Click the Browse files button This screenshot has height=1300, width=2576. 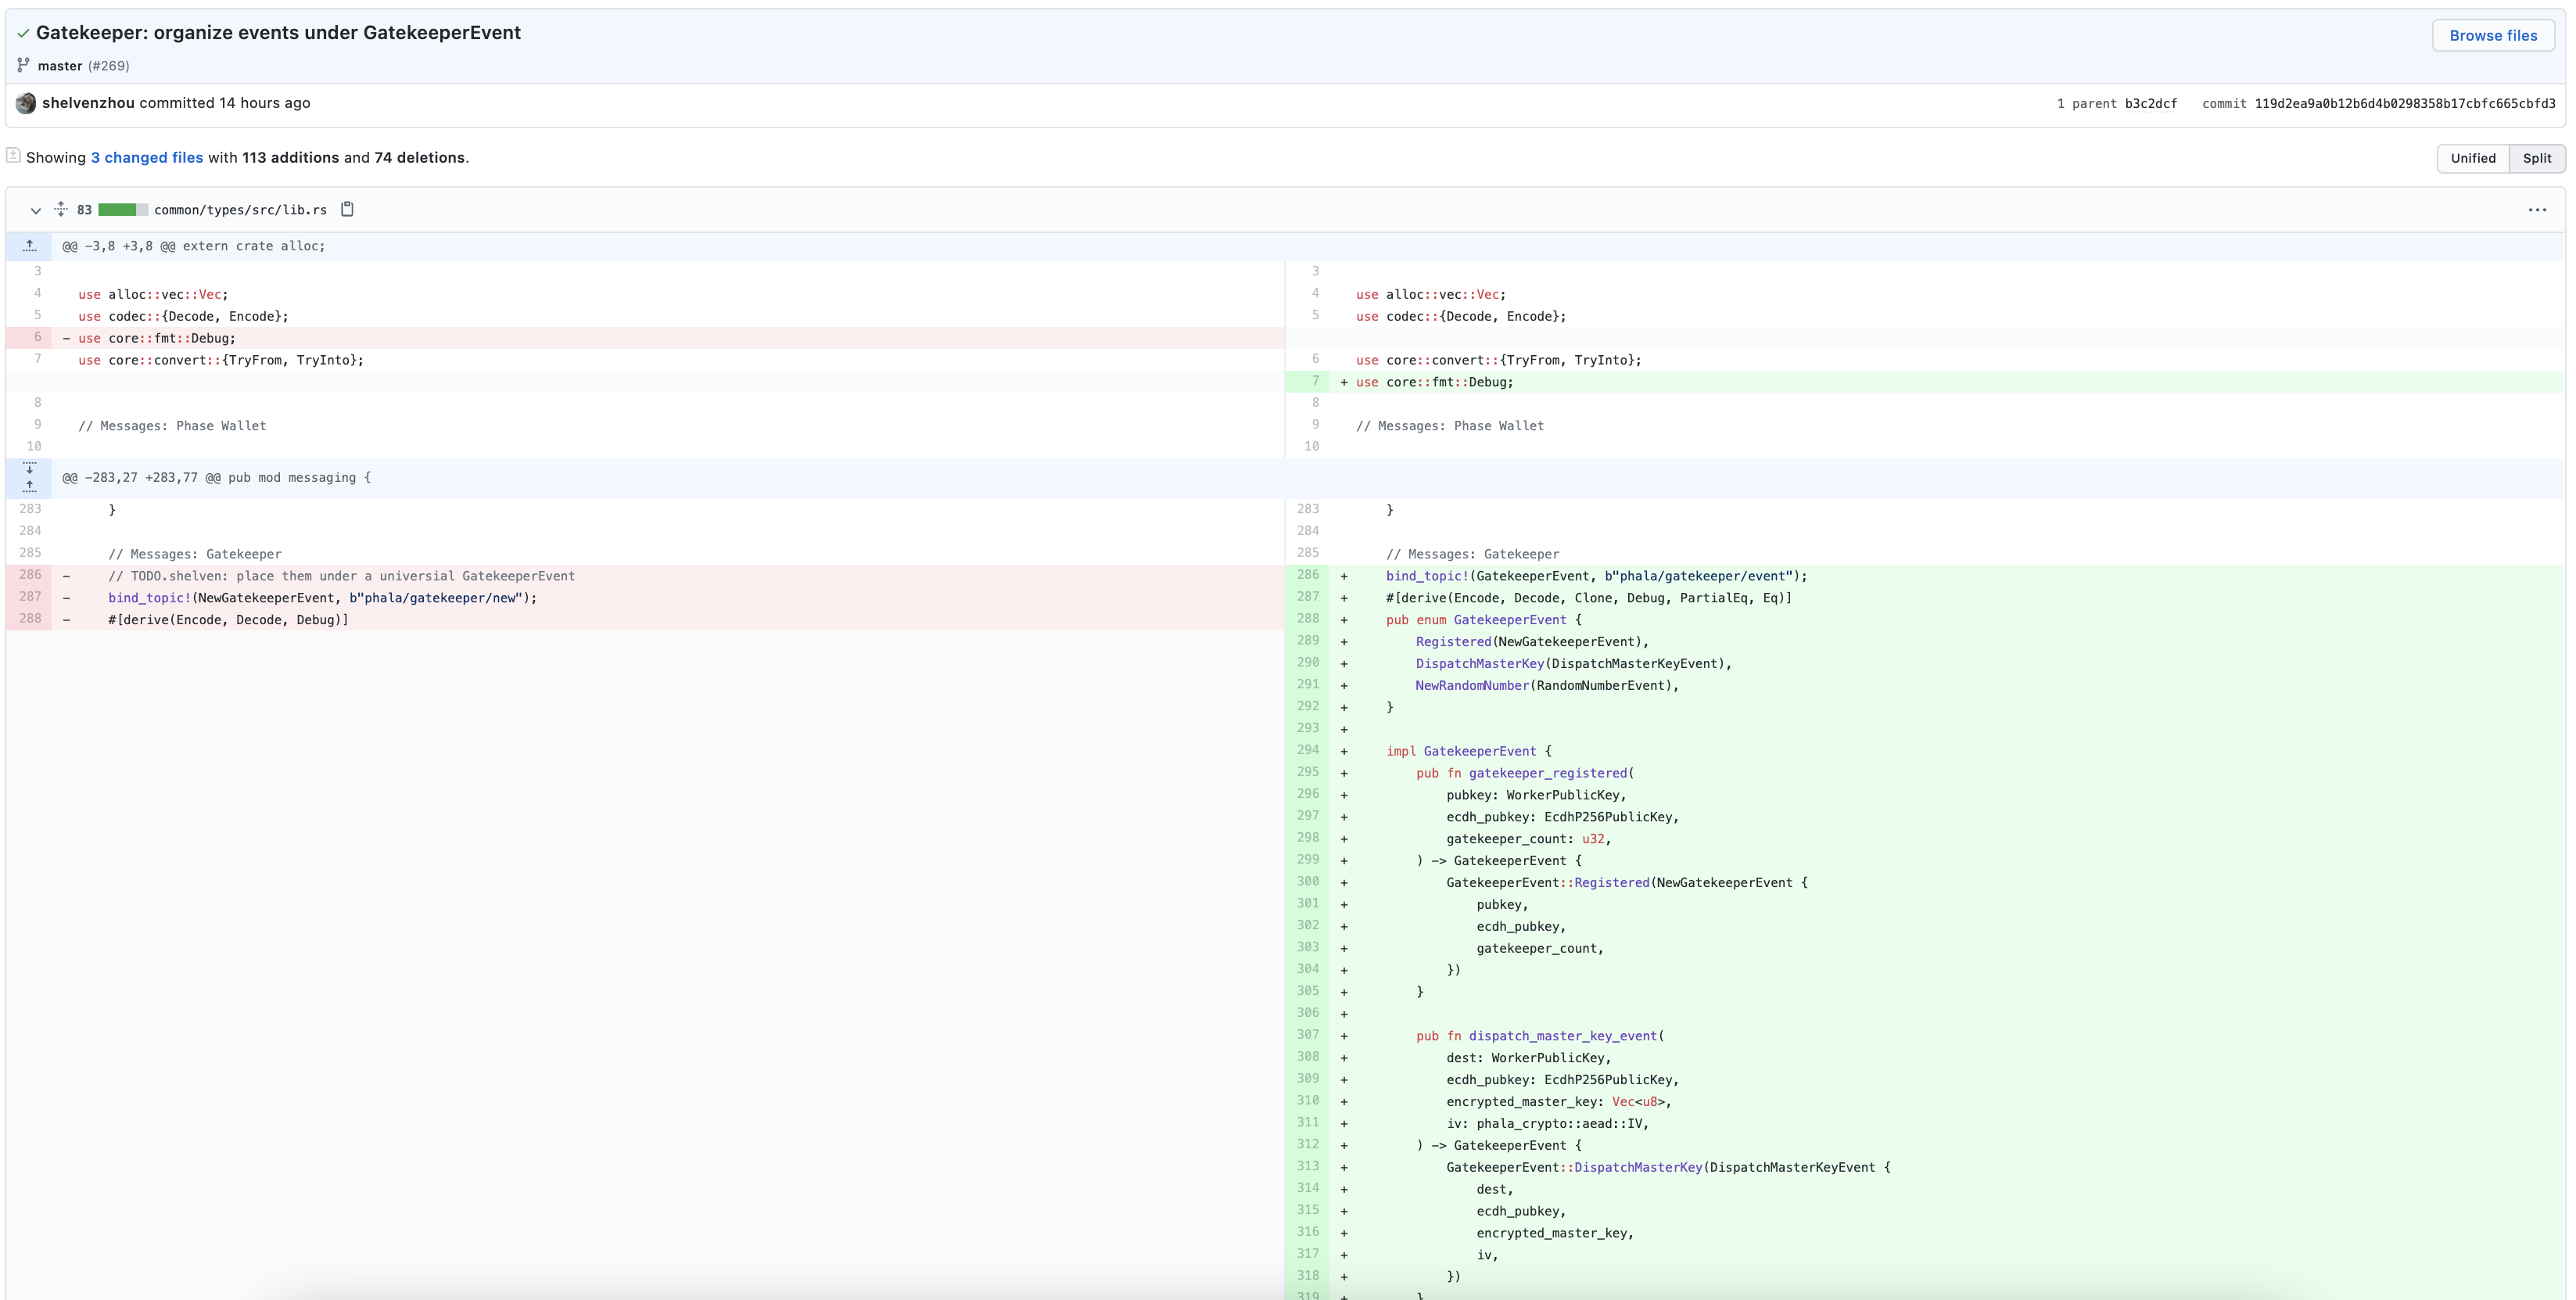click(2492, 35)
